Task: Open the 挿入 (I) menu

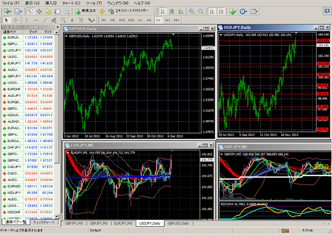Action: (x=51, y=3)
